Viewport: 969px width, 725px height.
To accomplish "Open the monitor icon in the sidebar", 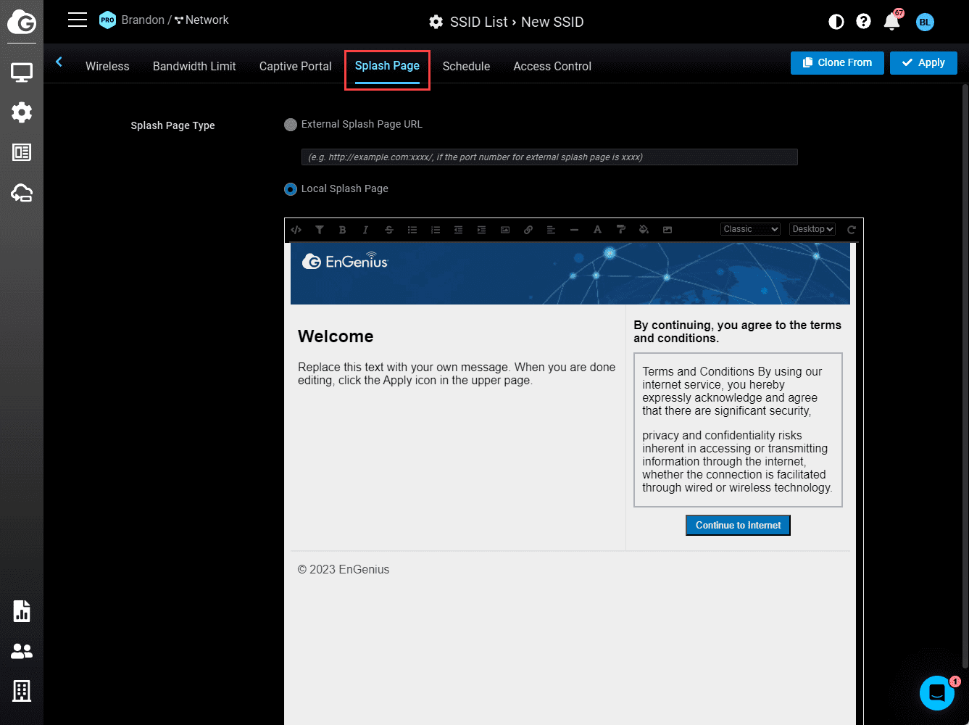I will pos(22,72).
